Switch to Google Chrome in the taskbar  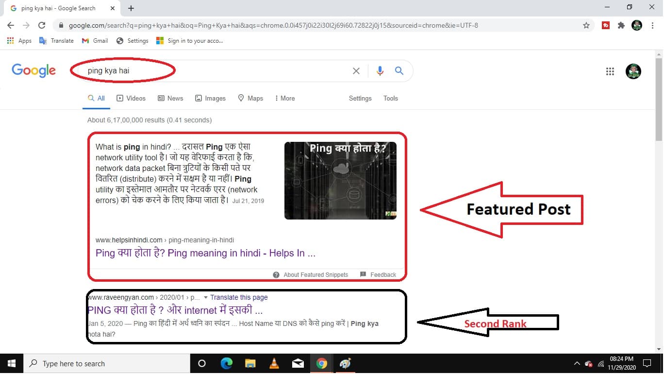click(321, 364)
